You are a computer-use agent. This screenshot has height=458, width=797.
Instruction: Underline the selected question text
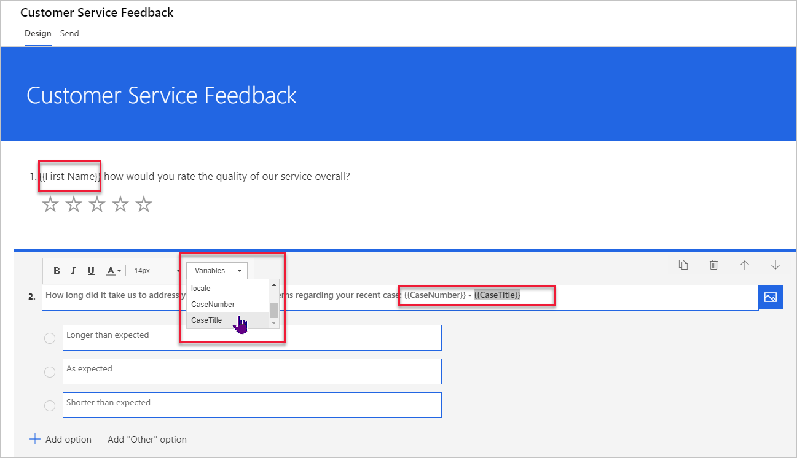click(x=91, y=271)
